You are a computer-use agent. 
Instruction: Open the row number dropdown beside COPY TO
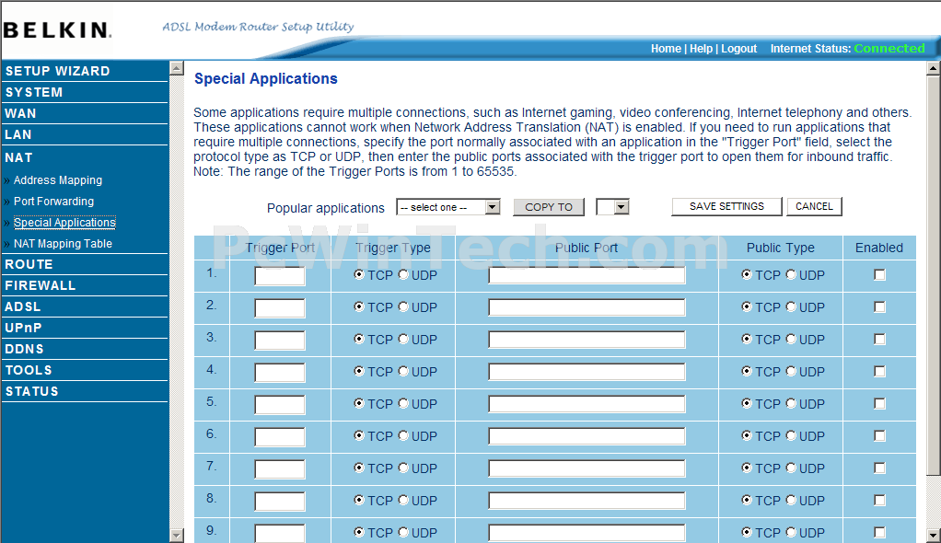(x=612, y=207)
